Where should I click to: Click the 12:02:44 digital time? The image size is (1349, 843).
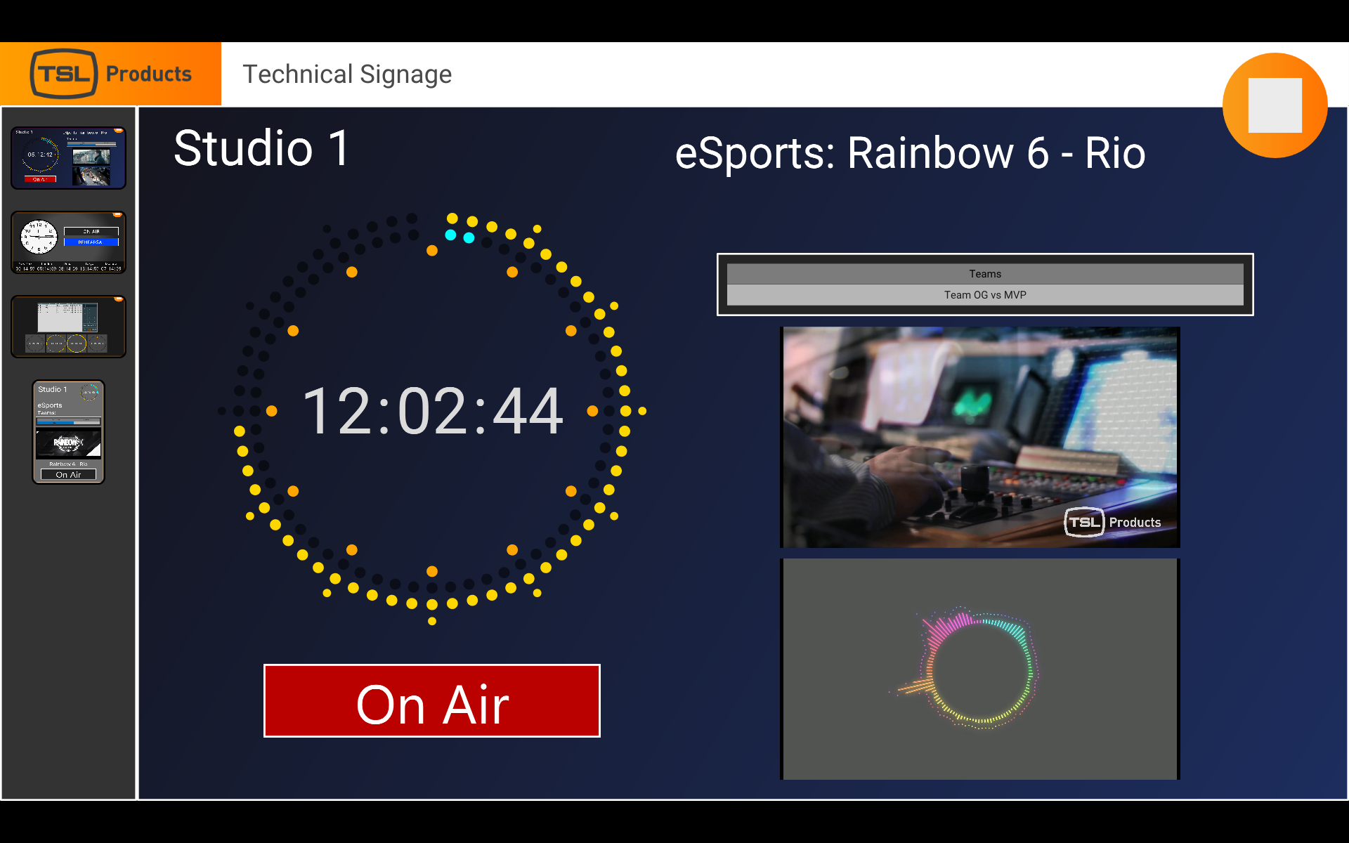[432, 411]
